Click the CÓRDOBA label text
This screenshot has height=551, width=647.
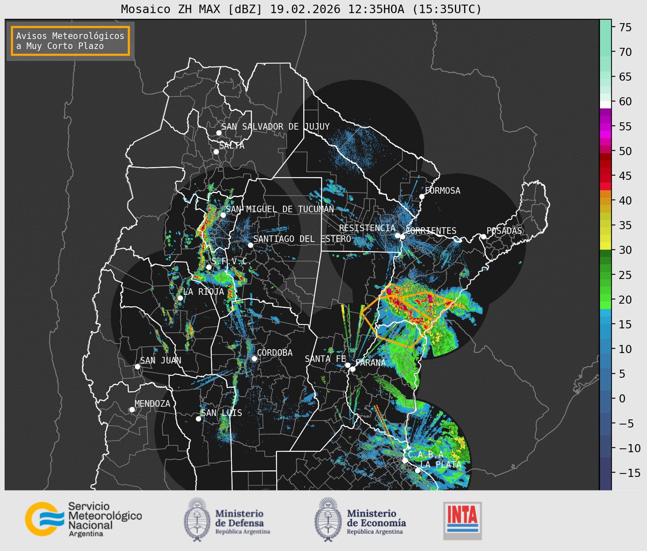pyautogui.click(x=275, y=353)
